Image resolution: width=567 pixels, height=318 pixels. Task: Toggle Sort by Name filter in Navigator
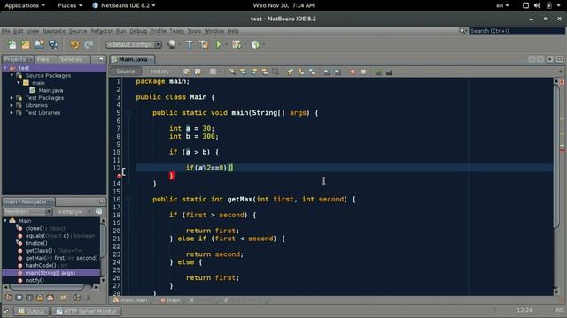(77, 298)
